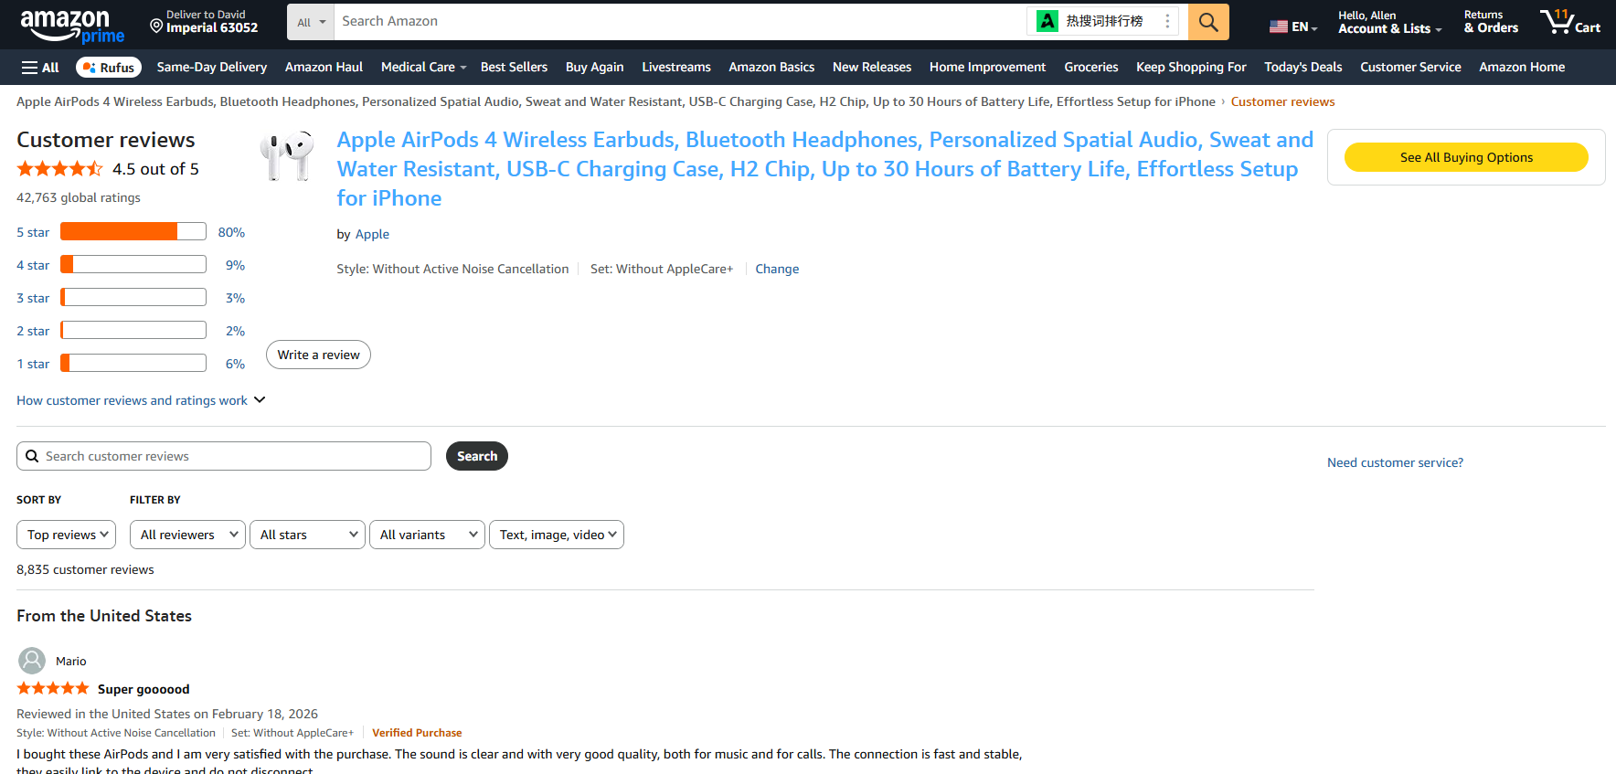Open the three-dot extension options menu
The image size is (1616, 774).
tap(1167, 21)
